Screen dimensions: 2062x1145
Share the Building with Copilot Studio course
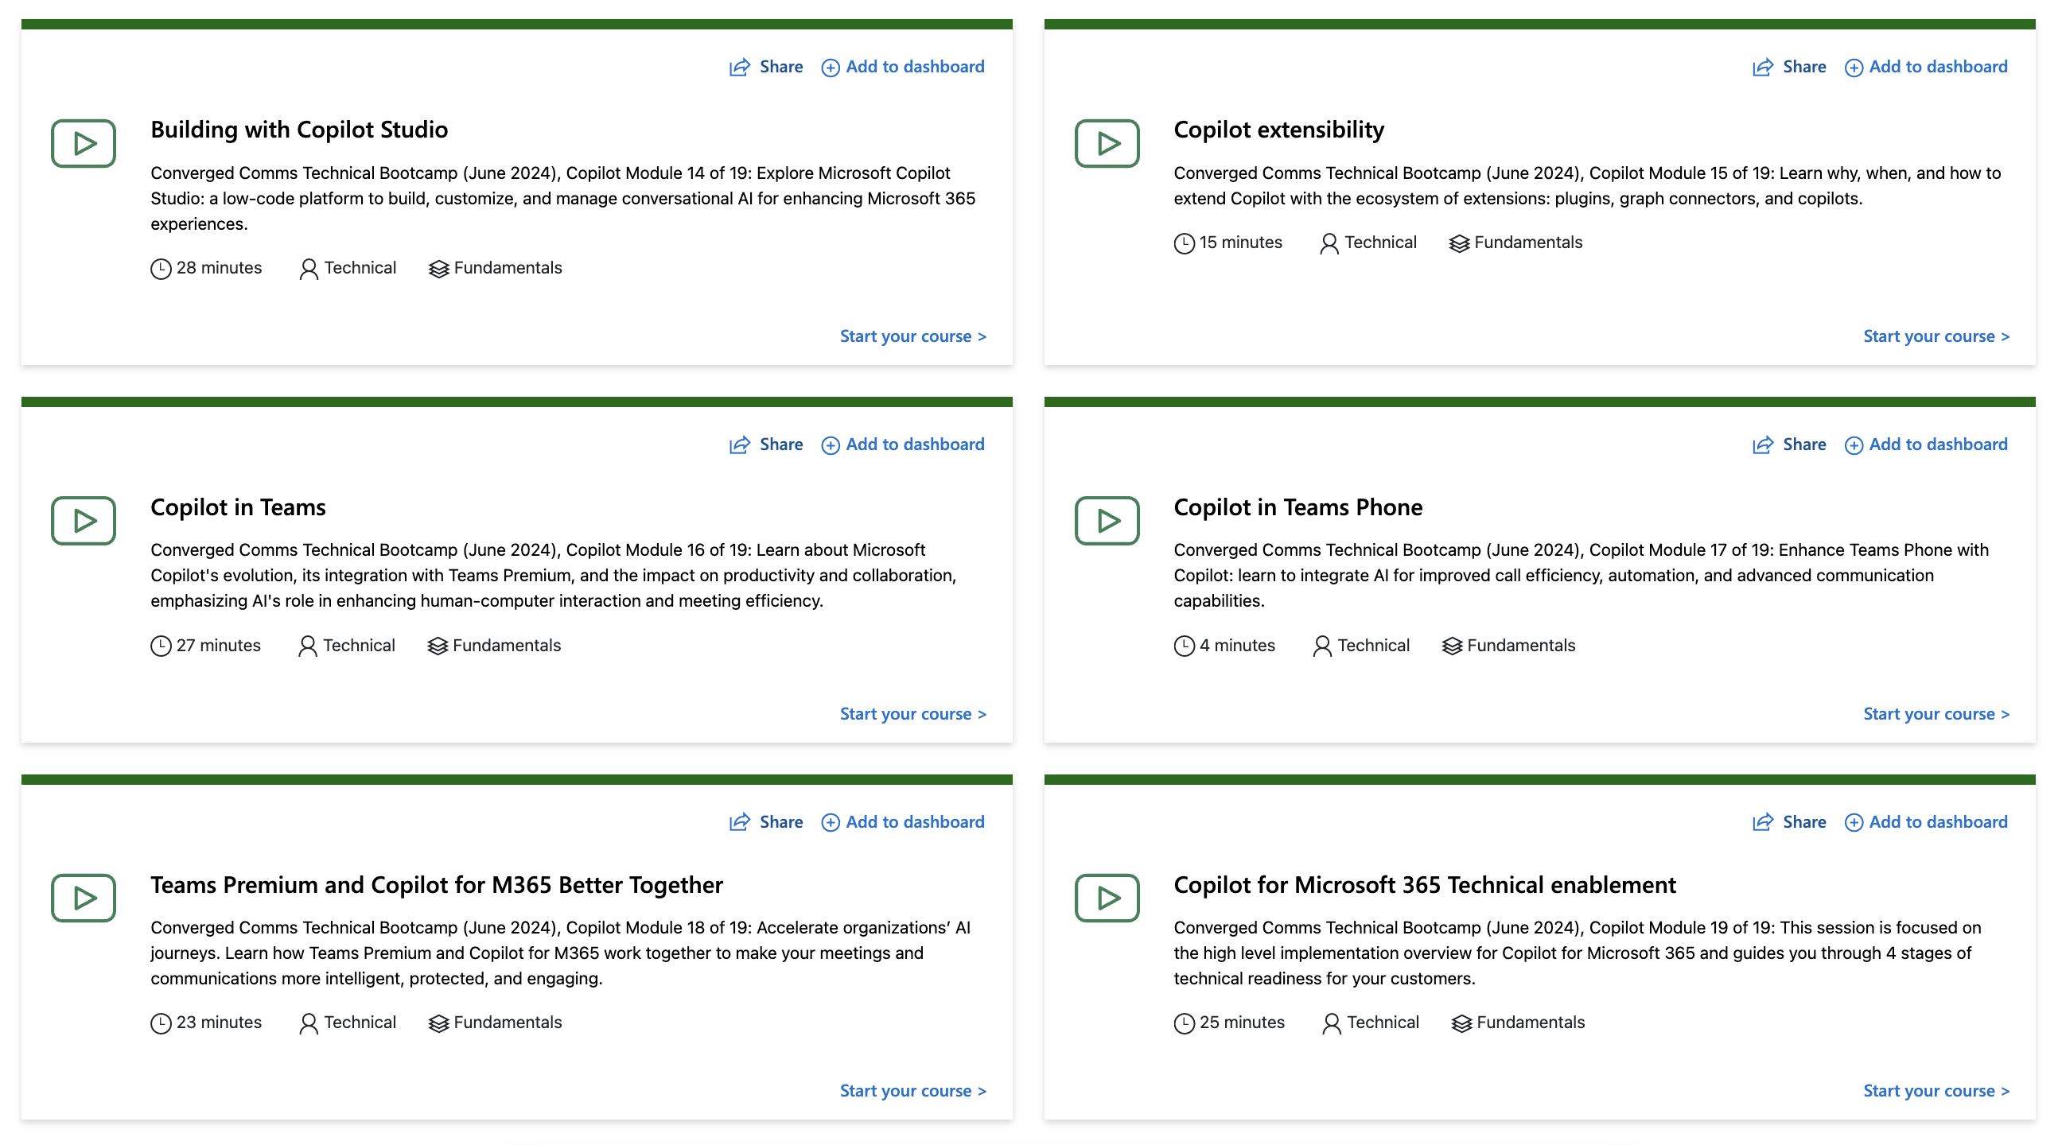[x=766, y=68]
